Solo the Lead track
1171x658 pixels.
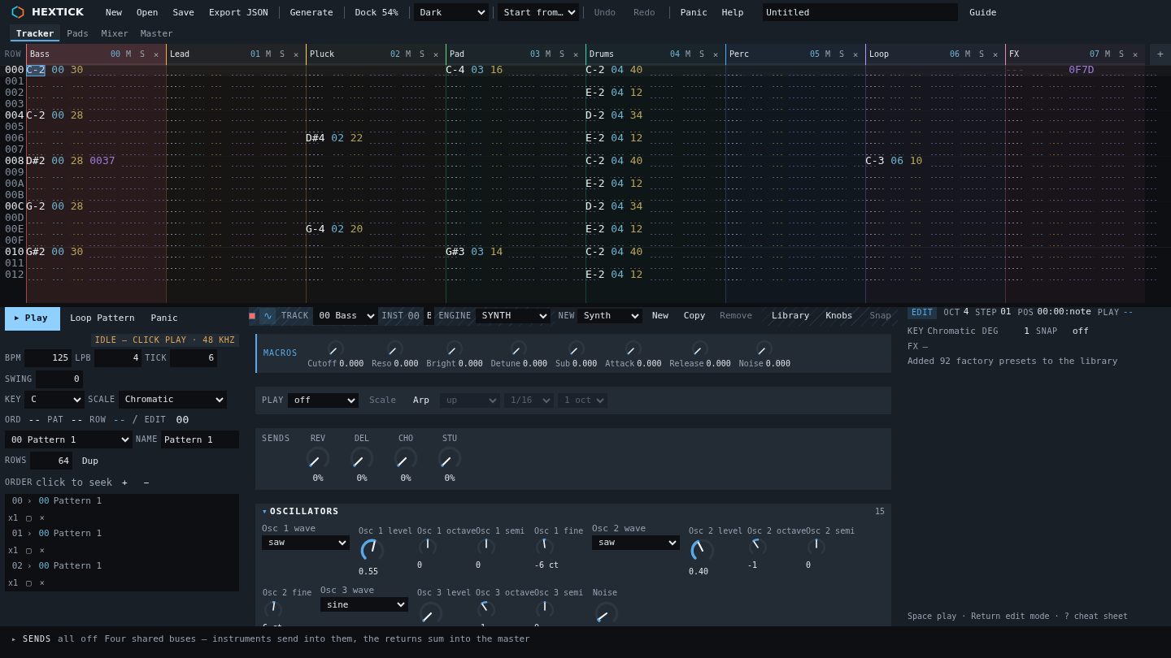282,54
